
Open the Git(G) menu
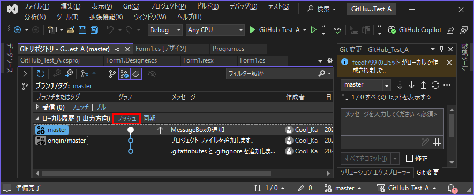(x=132, y=6)
